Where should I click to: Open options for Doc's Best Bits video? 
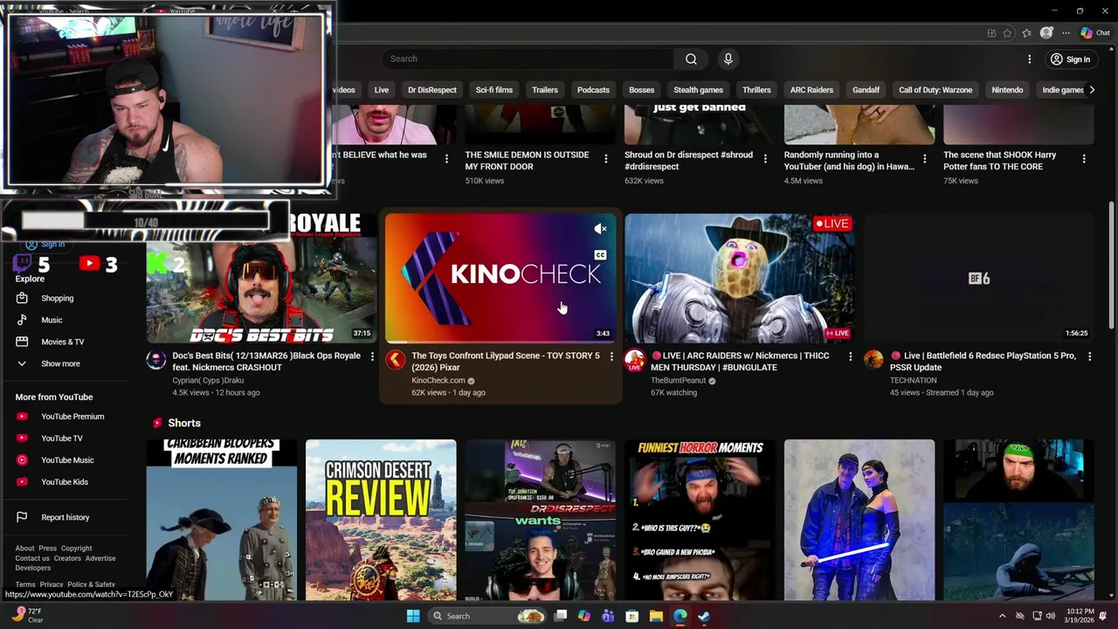[372, 356]
